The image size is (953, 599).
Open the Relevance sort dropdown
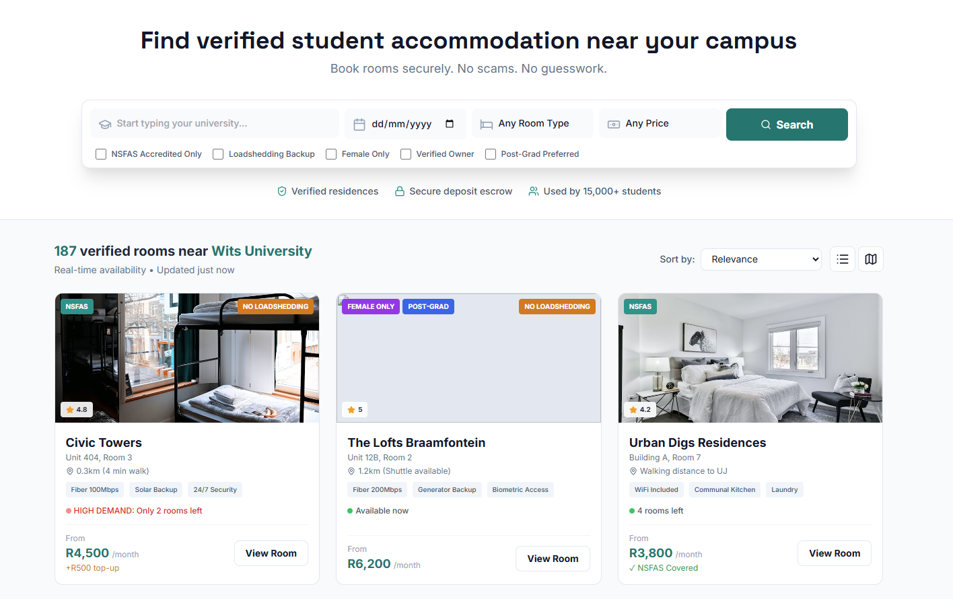[761, 259]
